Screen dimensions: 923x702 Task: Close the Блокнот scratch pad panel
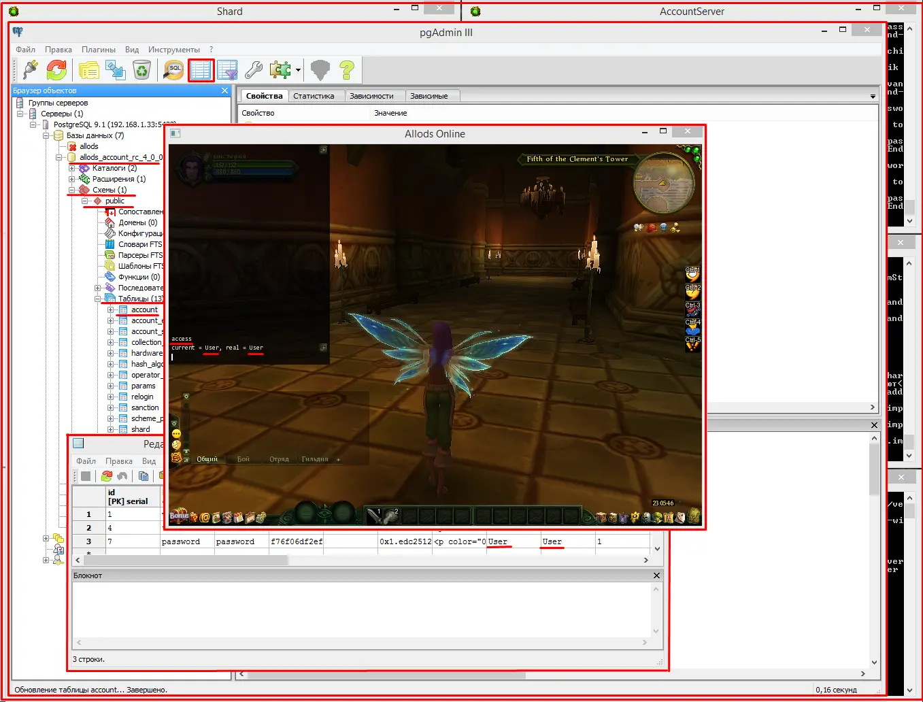(656, 575)
